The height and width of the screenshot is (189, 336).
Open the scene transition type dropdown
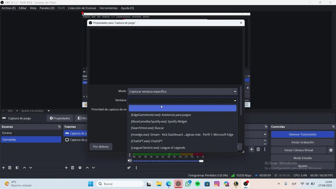tap(265, 134)
